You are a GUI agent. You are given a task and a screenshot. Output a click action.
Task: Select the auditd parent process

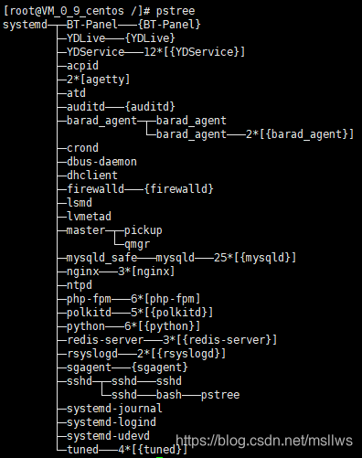tap(86, 107)
